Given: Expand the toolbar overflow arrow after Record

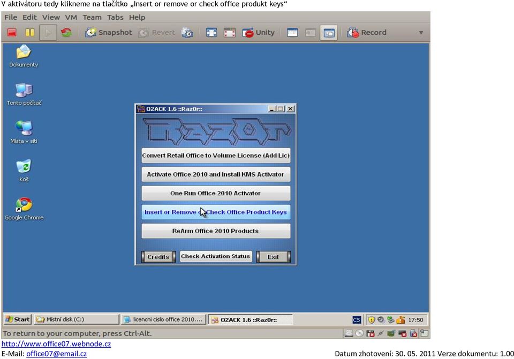Looking at the screenshot, I should [x=421, y=33].
